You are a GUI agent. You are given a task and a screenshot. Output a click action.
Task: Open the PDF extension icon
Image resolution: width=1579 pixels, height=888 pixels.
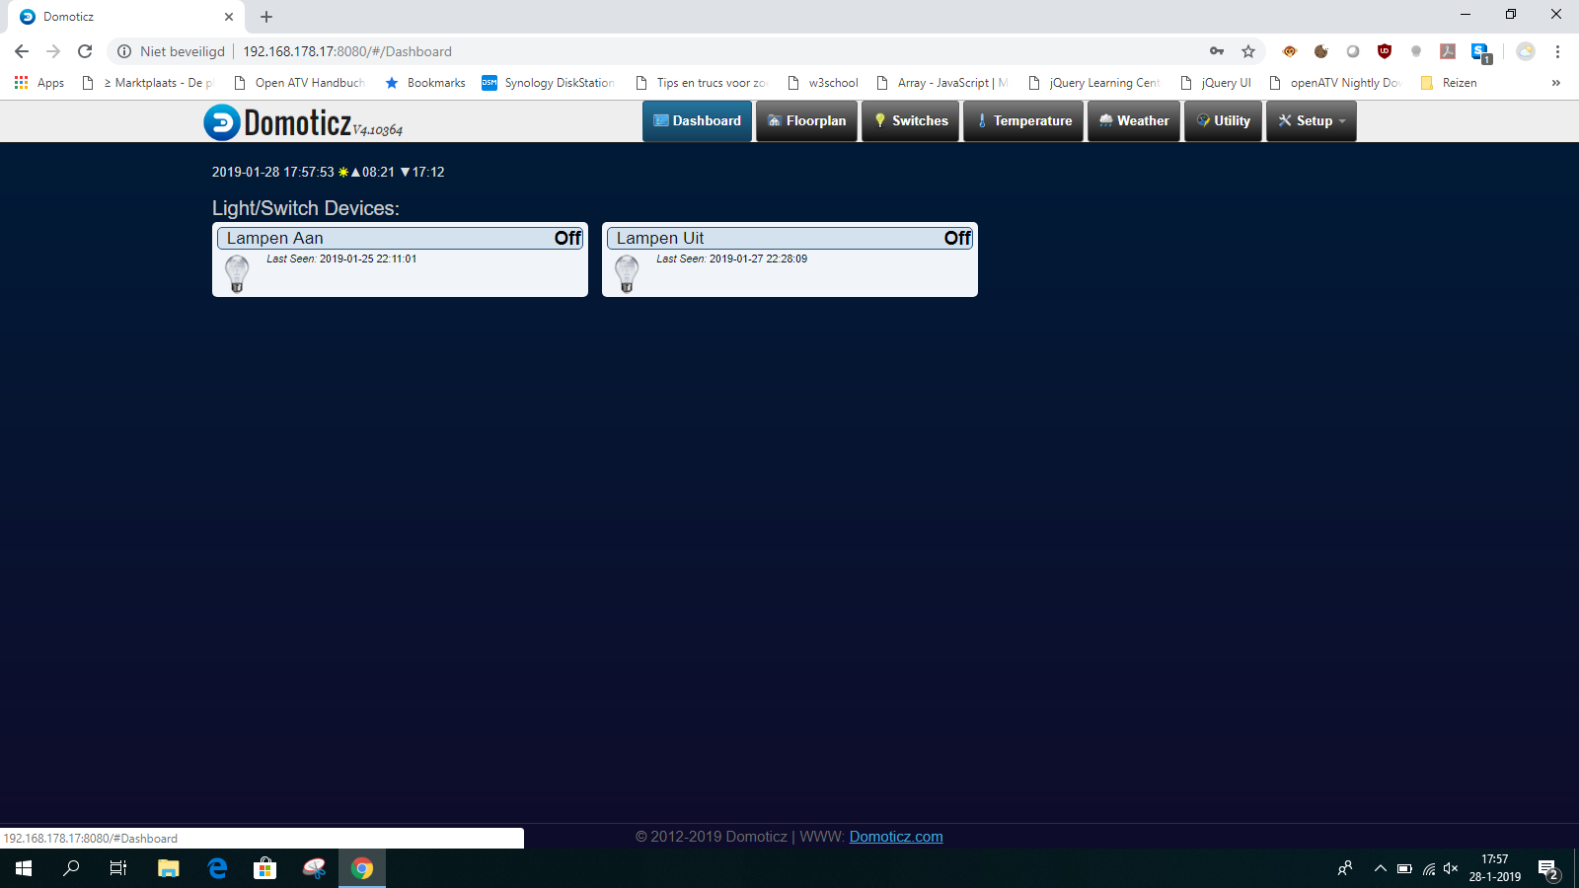(x=1448, y=51)
